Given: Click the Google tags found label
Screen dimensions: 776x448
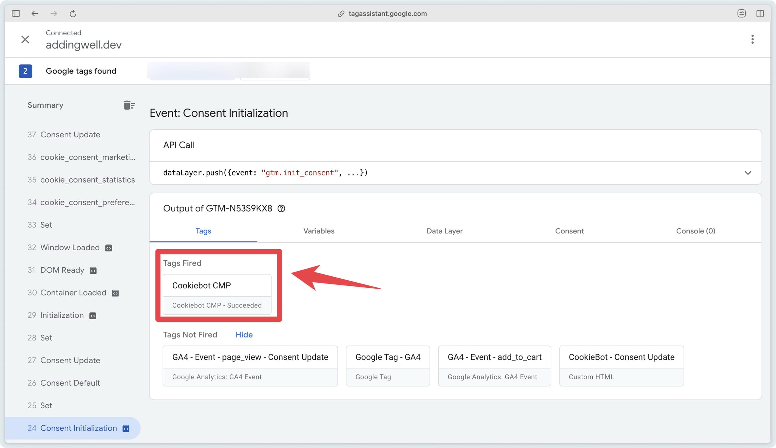Looking at the screenshot, I should coord(81,71).
